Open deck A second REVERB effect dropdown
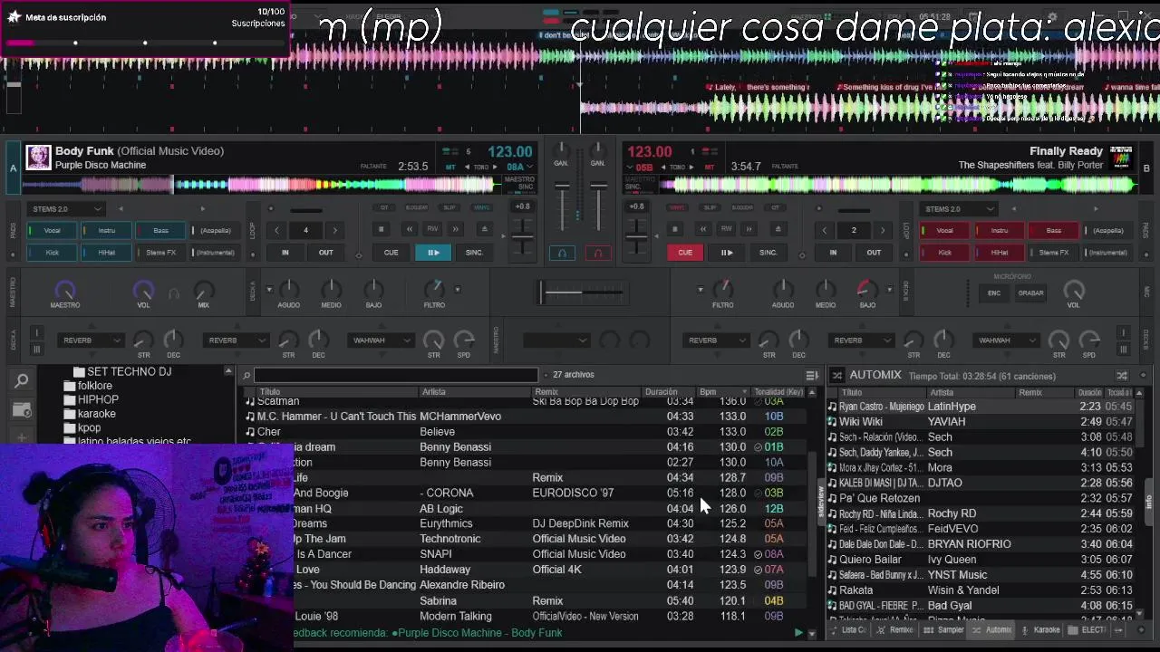Image resolution: width=1160 pixels, height=652 pixels. point(236,340)
